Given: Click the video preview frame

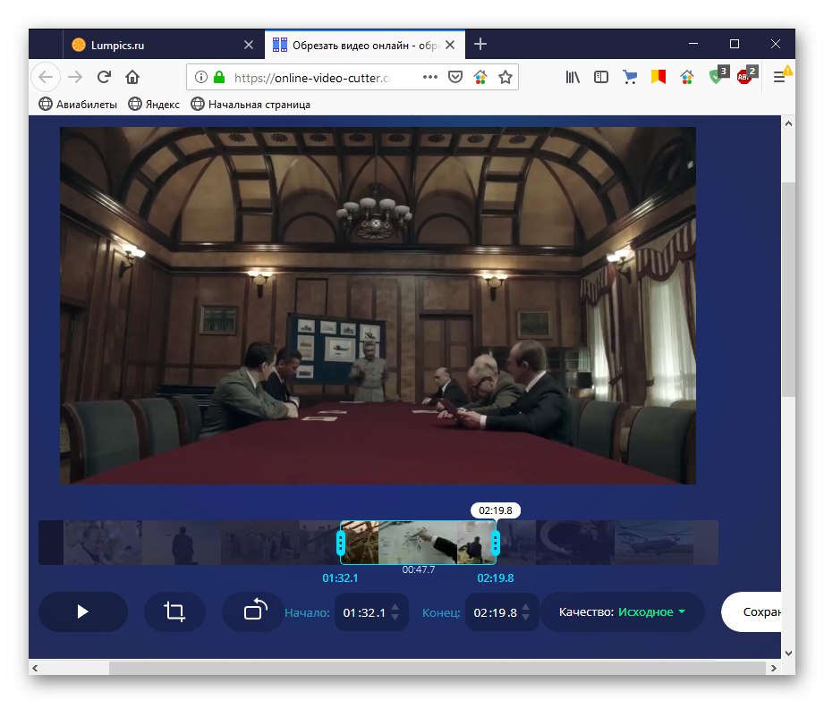Looking at the screenshot, I should 378,305.
